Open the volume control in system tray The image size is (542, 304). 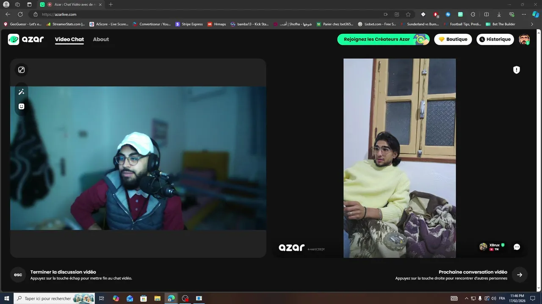(494, 299)
